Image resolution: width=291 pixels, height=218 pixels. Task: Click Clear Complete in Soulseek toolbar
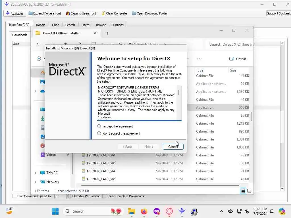coord(114,13)
